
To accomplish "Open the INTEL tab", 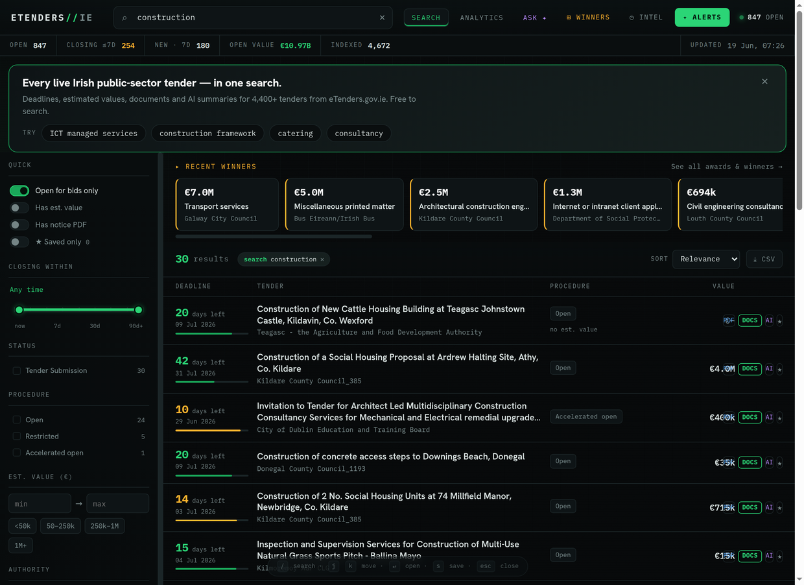I will [x=646, y=18].
